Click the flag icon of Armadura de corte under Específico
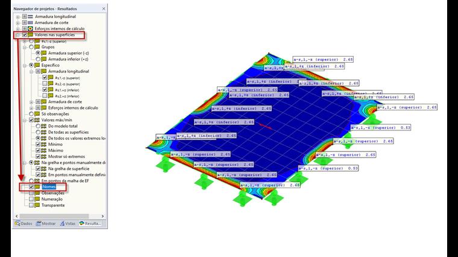The width and height of the screenshot is (458, 257). (x=44, y=102)
